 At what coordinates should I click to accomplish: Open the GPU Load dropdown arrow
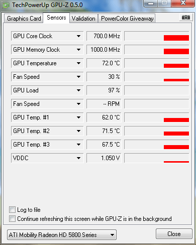tap(78, 90)
